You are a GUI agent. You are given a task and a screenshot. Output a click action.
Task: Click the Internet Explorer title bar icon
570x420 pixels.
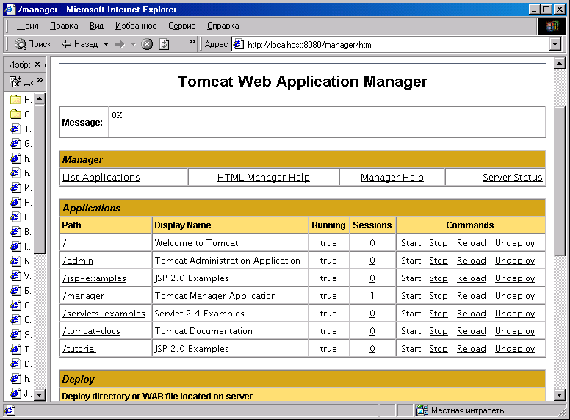point(10,9)
